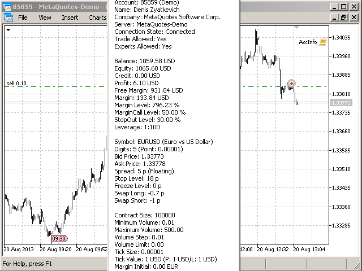Click the MetaTrader app icon in title bar
This screenshot has height=271, width=362.
pos(7,7)
